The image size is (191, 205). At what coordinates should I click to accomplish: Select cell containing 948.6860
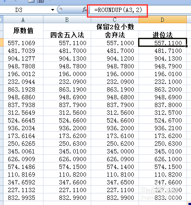[23, 97]
